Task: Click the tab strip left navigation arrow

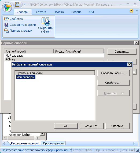Action: pos(4,143)
